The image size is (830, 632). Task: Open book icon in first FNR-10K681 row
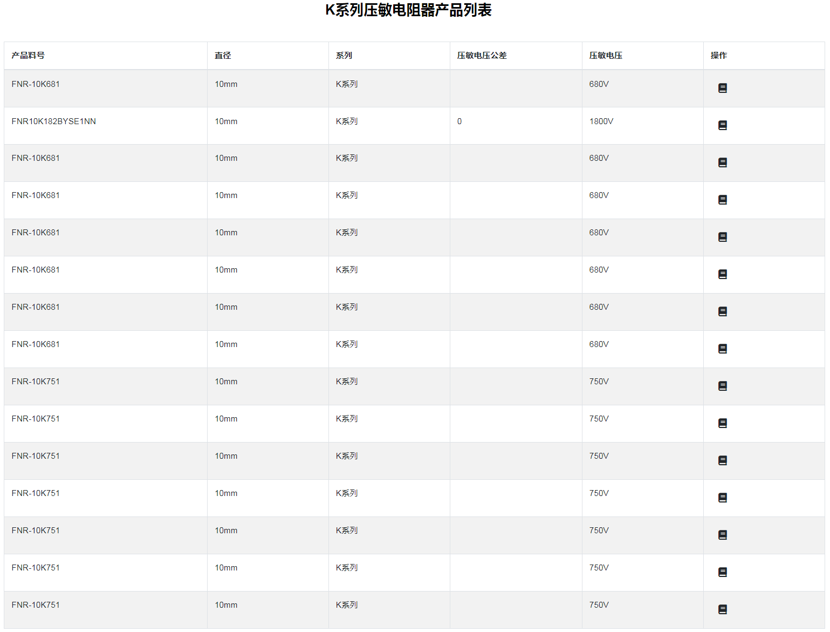tap(722, 88)
